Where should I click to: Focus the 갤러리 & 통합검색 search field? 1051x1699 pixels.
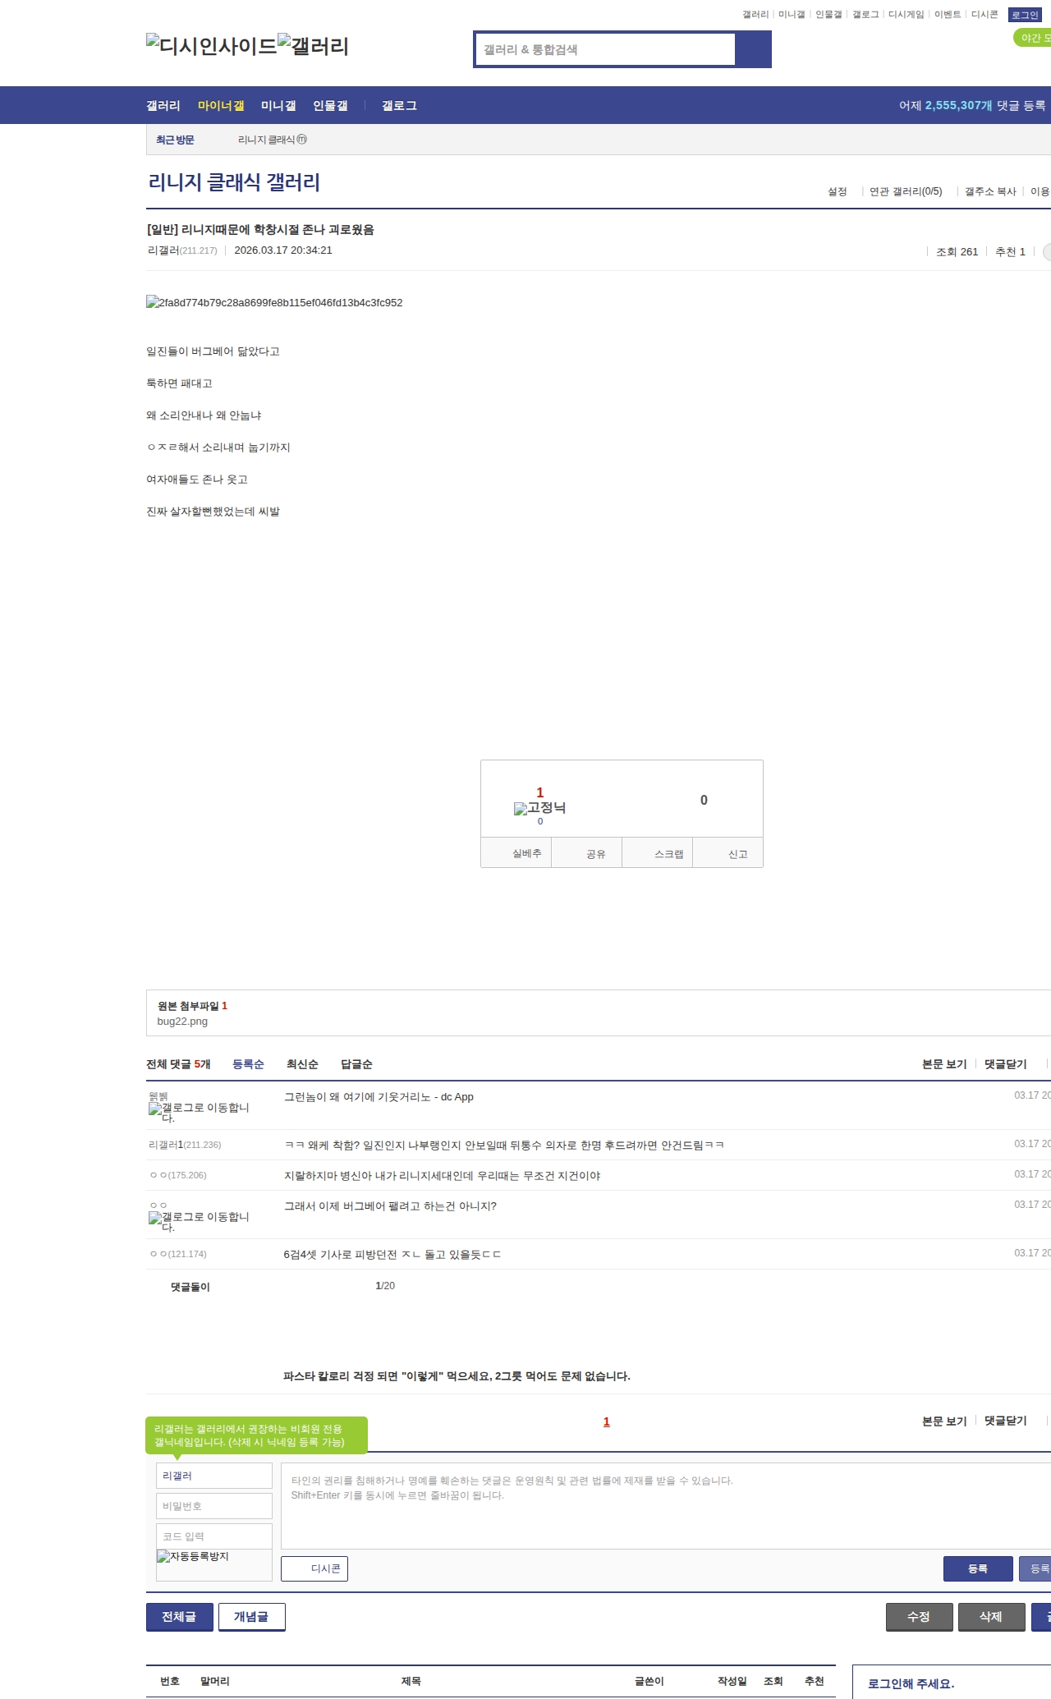605,49
